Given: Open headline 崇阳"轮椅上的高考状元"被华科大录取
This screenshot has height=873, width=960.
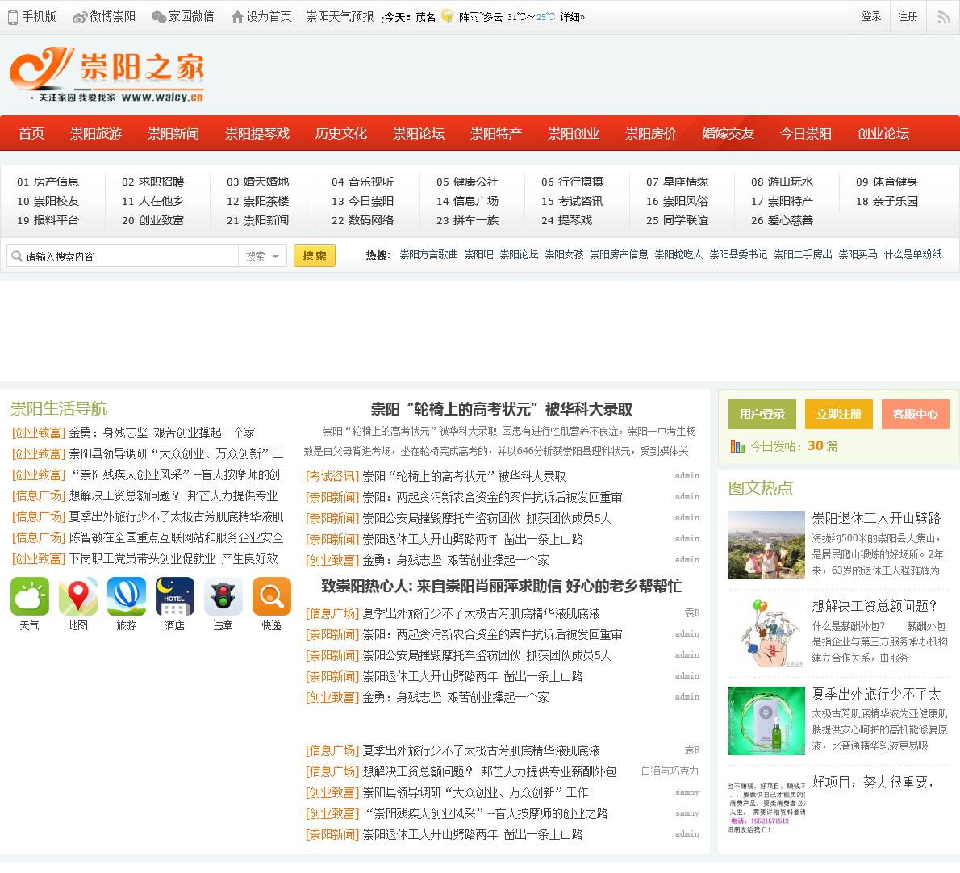Looking at the screenshot, I should coord(502,410).
